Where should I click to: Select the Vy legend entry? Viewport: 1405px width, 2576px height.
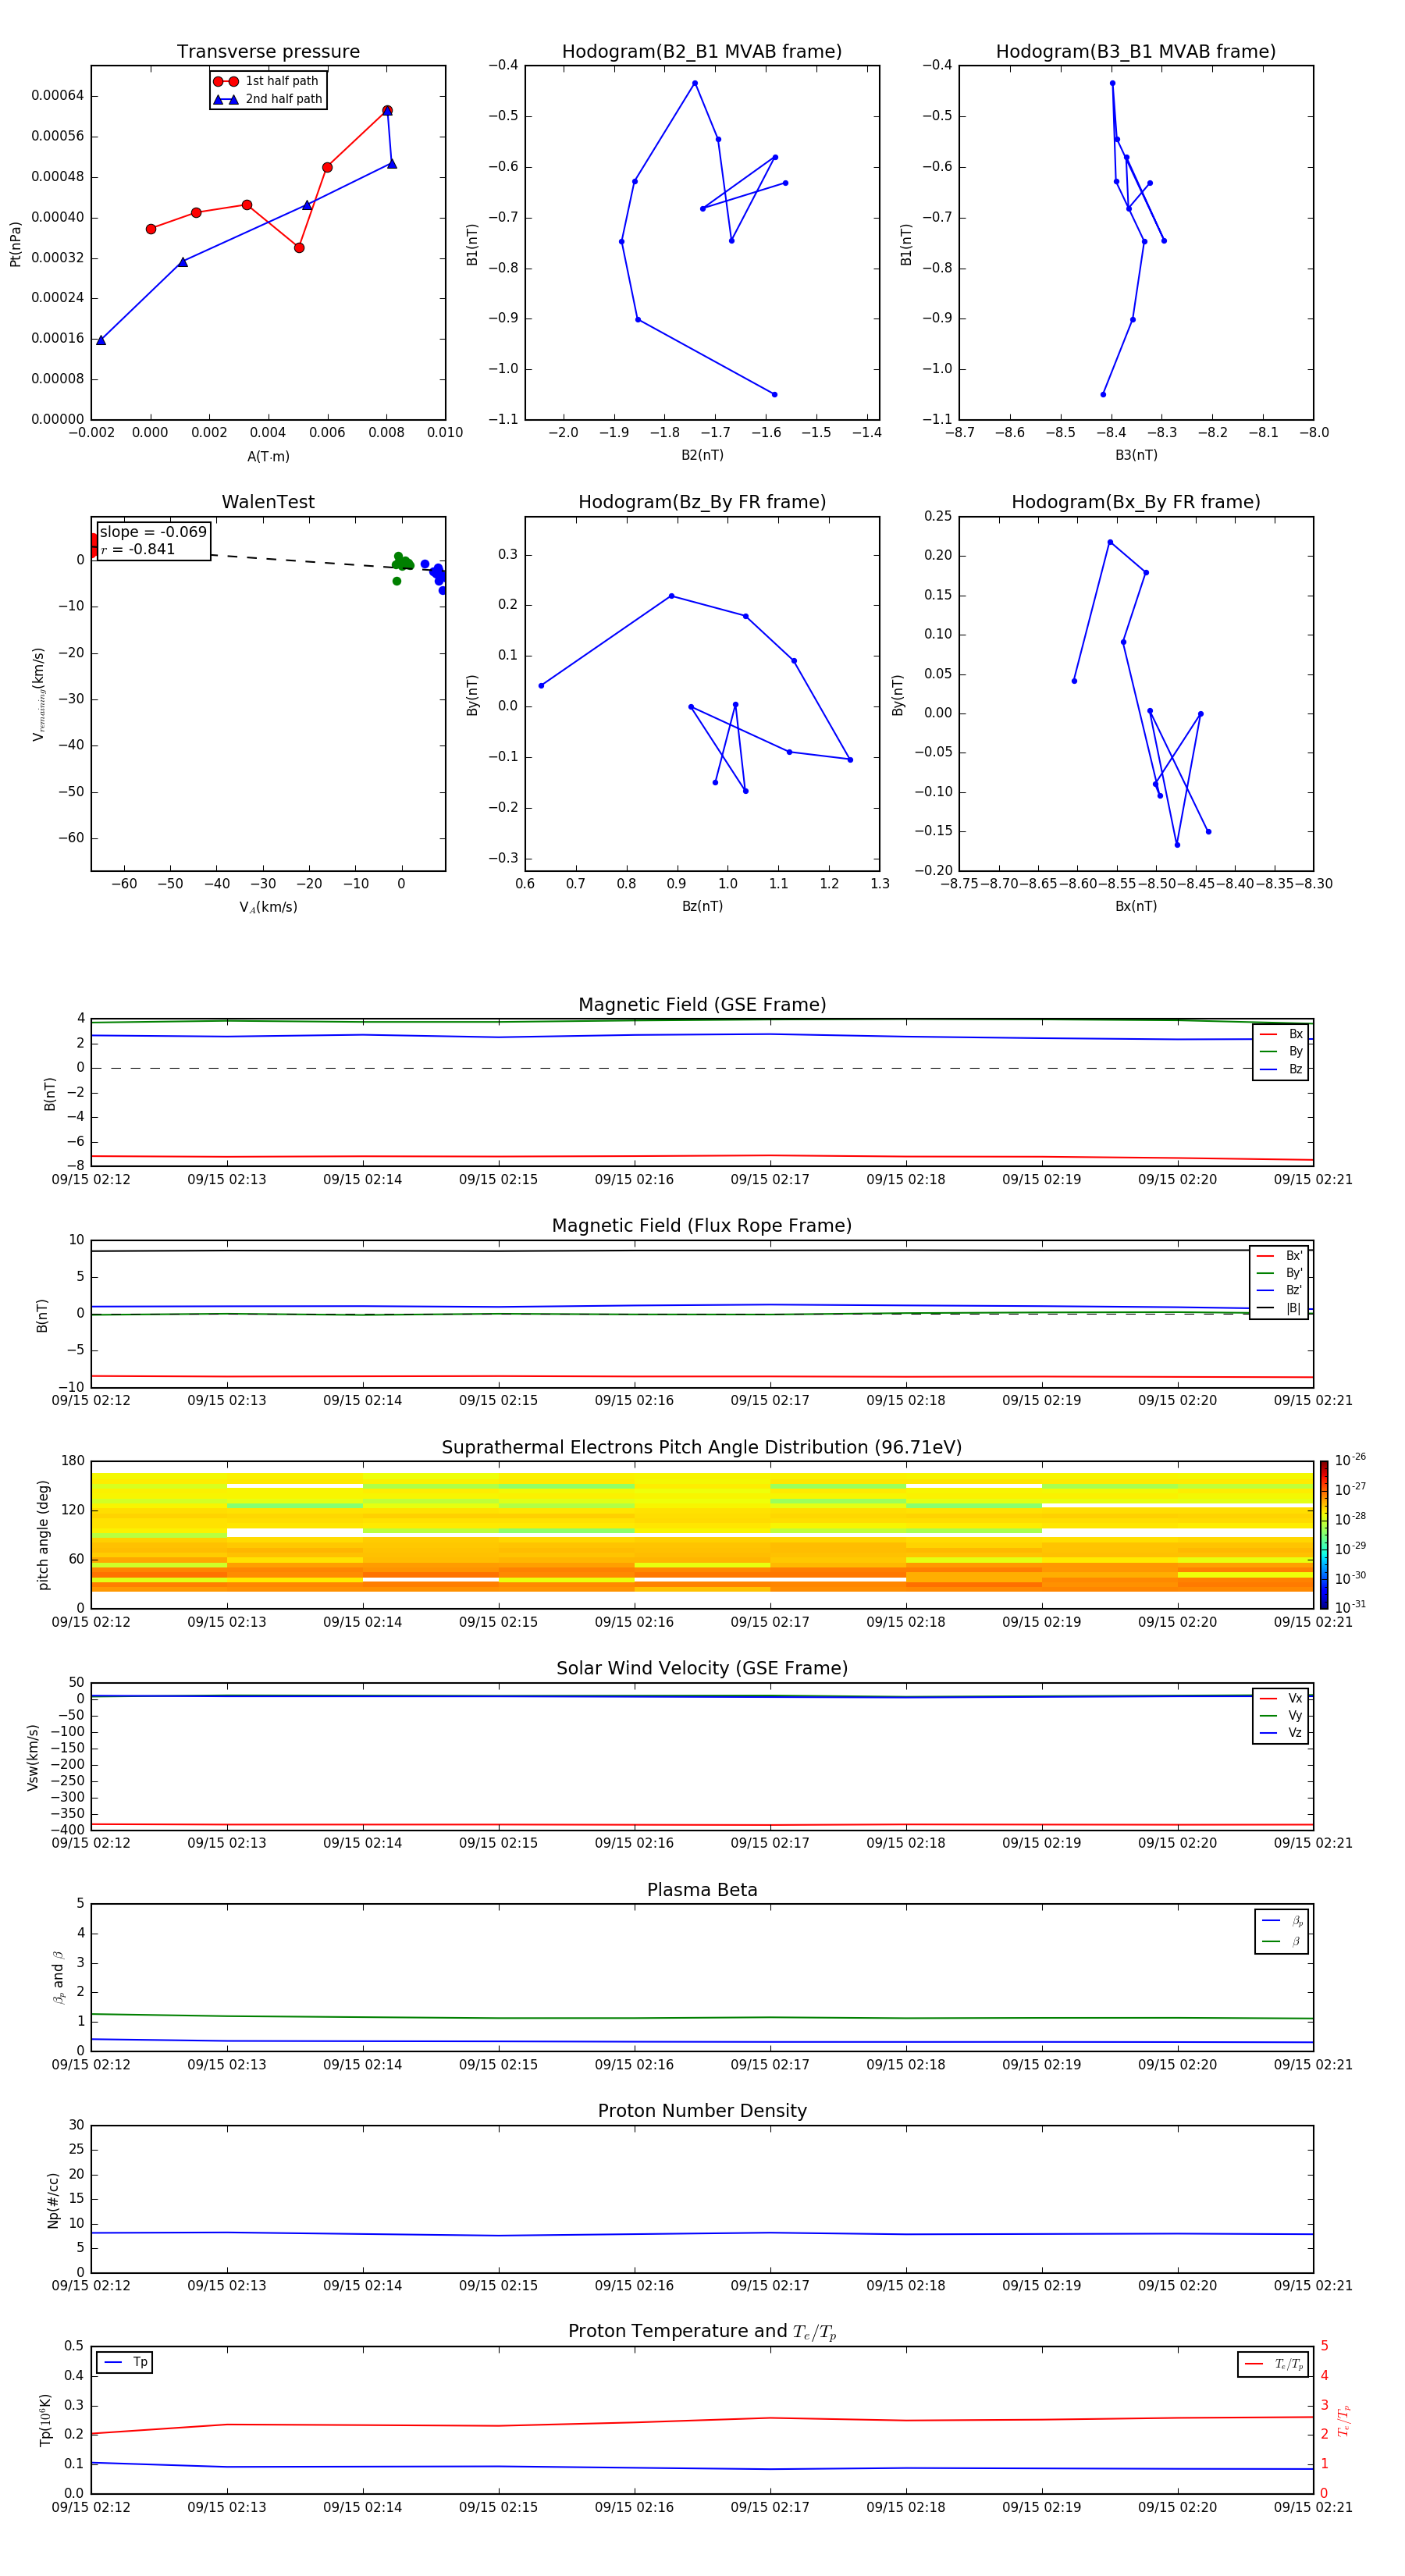click(1281, 1715)
